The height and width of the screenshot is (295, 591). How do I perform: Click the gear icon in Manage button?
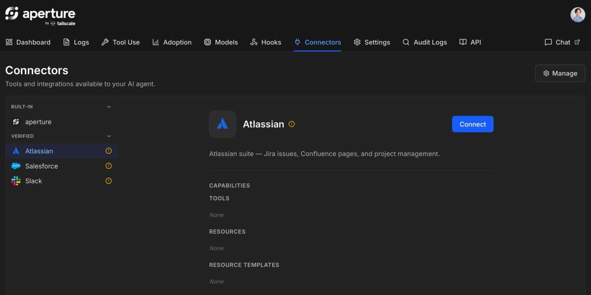[x=546, y=73]
